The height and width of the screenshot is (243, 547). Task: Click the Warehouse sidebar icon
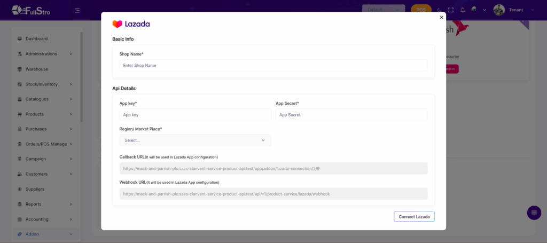(20, 69)
